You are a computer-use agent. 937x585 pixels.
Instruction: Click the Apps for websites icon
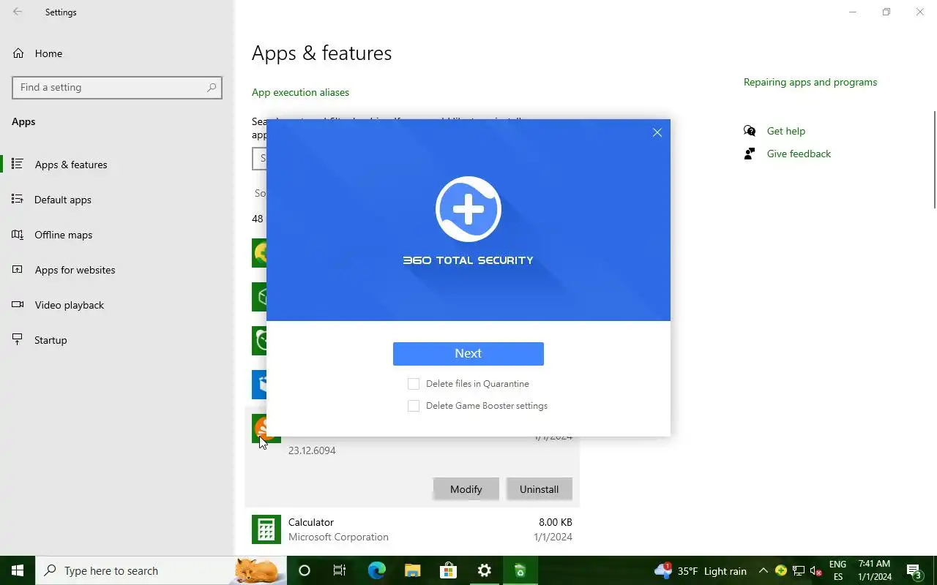tap(18, 269)
